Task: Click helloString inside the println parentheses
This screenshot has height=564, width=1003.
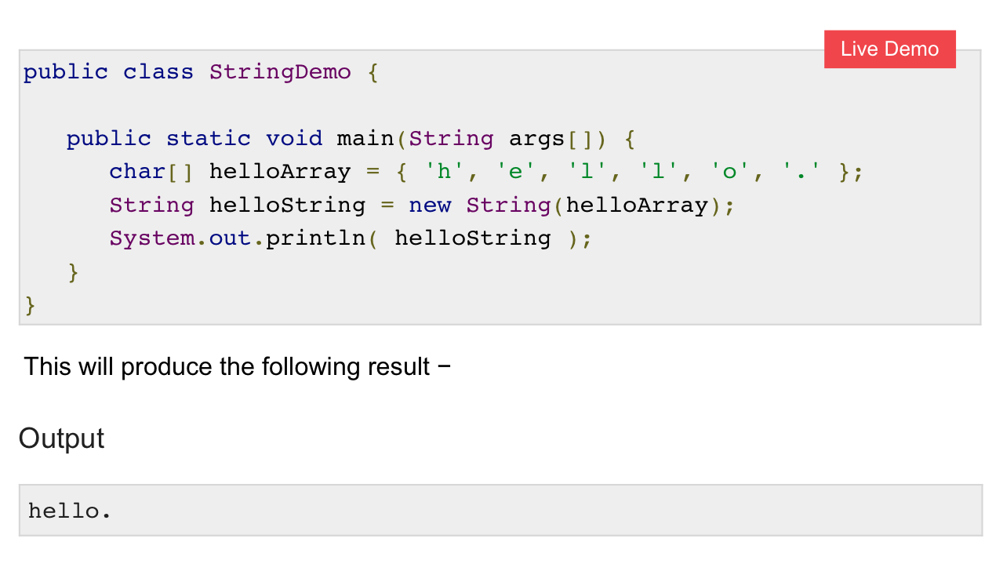Action: pos(473,238)
